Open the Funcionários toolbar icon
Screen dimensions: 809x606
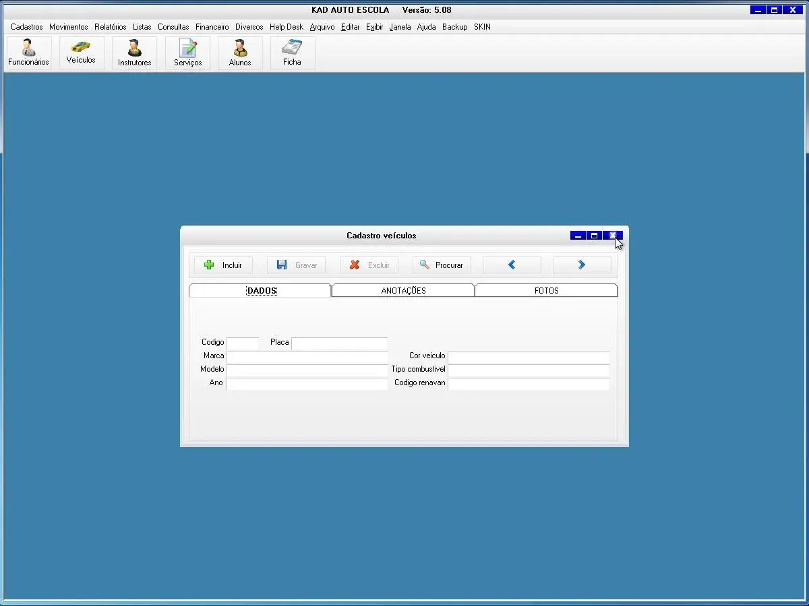click(x=28, y=53)
